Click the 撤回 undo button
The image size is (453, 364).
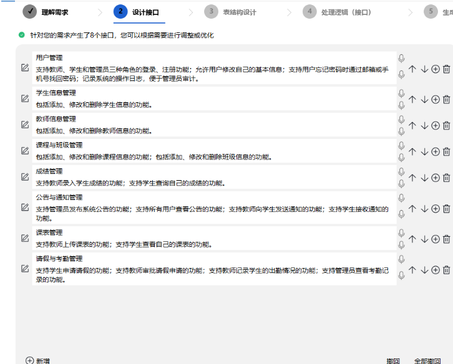(392, 360)
